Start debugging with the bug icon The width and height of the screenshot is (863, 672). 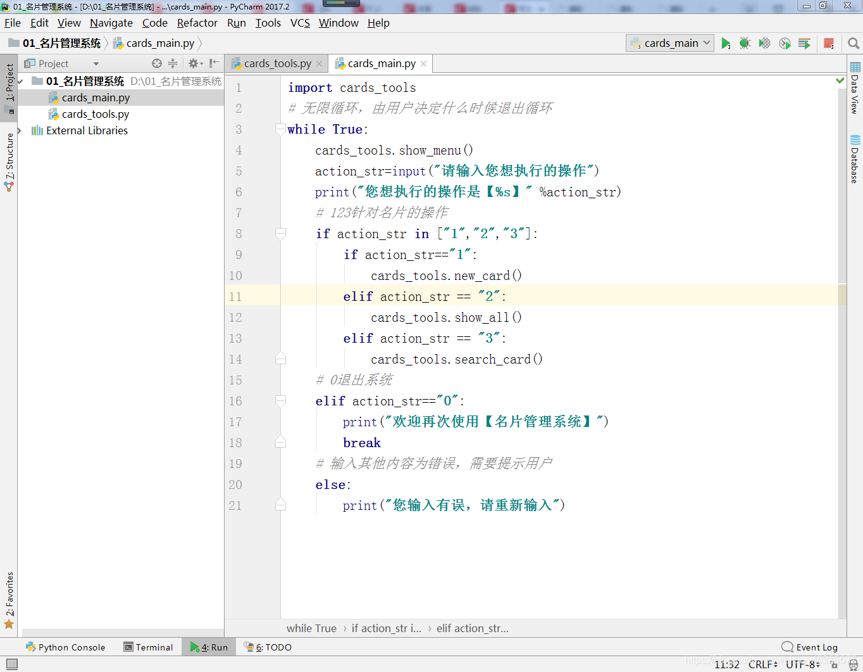coord(745,43)
